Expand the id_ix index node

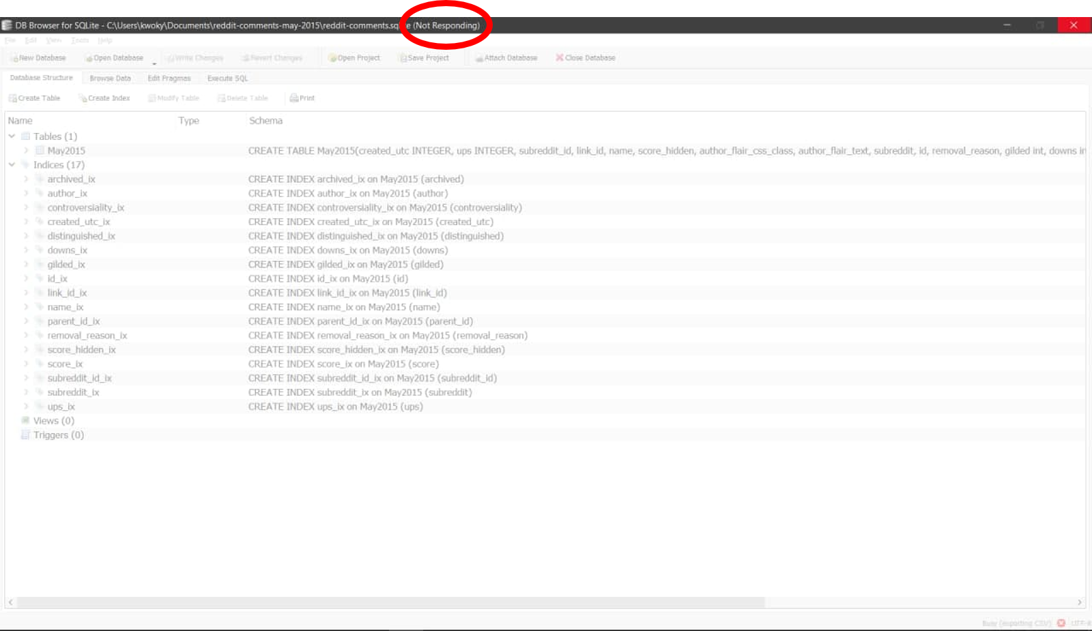(26, 279)
